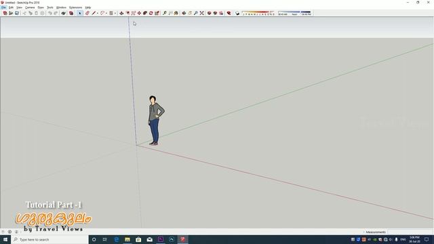This screenshot has width=434, height=244.
Task: Open Photoshop from taskbar
Action: pos(172,239)
